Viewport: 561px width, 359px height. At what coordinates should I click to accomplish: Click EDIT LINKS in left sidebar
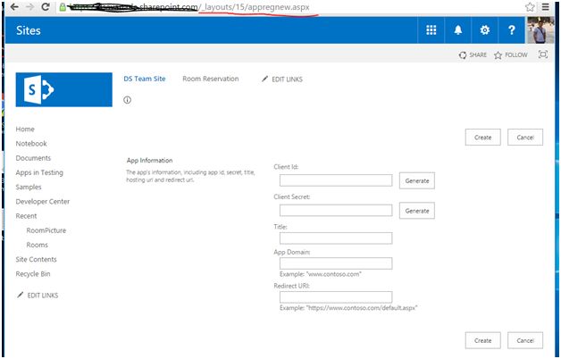click(x=38, y=296)
